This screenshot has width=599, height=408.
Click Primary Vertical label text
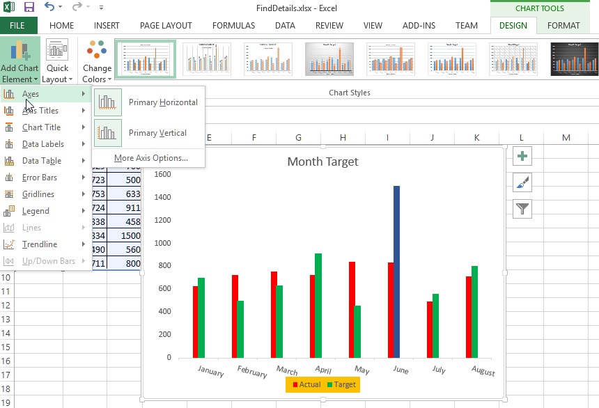(x=157, y=133)
